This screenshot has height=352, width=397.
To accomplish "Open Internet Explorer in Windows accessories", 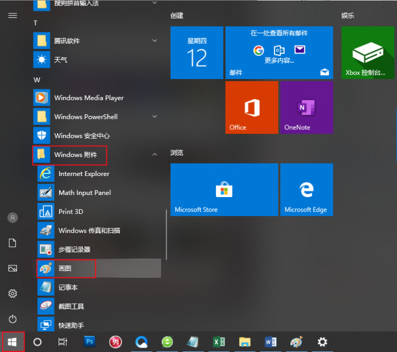I will pos(99,174).
